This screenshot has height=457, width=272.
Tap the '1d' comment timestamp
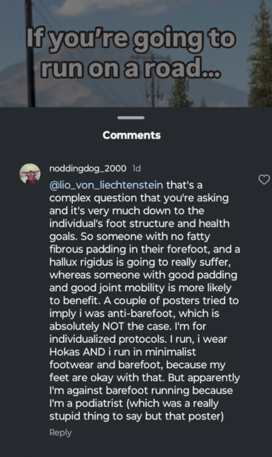point(137,169)
